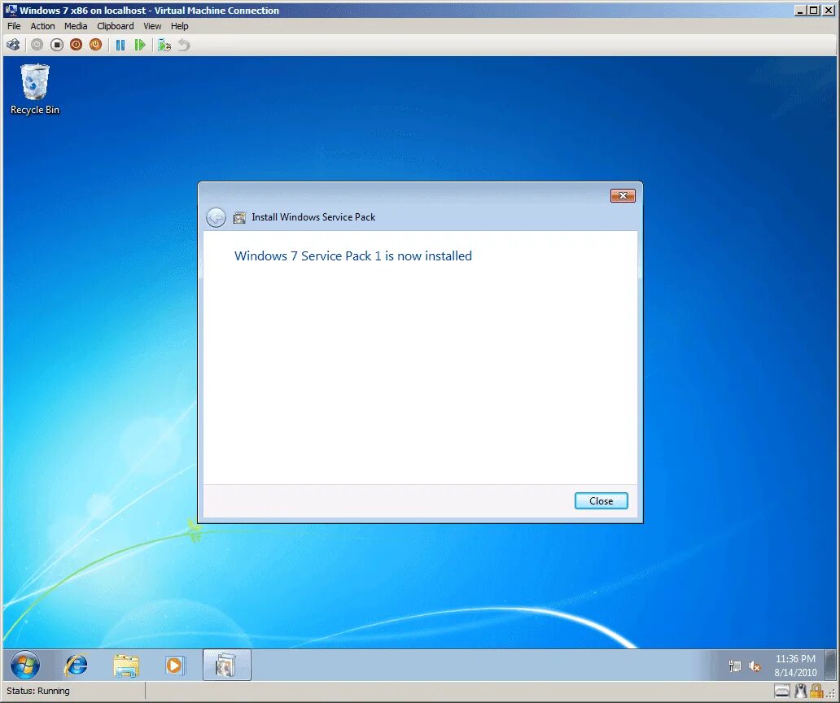
Task: Click the Revert undo-arrow icon
Action: click(x=184, y=45)
